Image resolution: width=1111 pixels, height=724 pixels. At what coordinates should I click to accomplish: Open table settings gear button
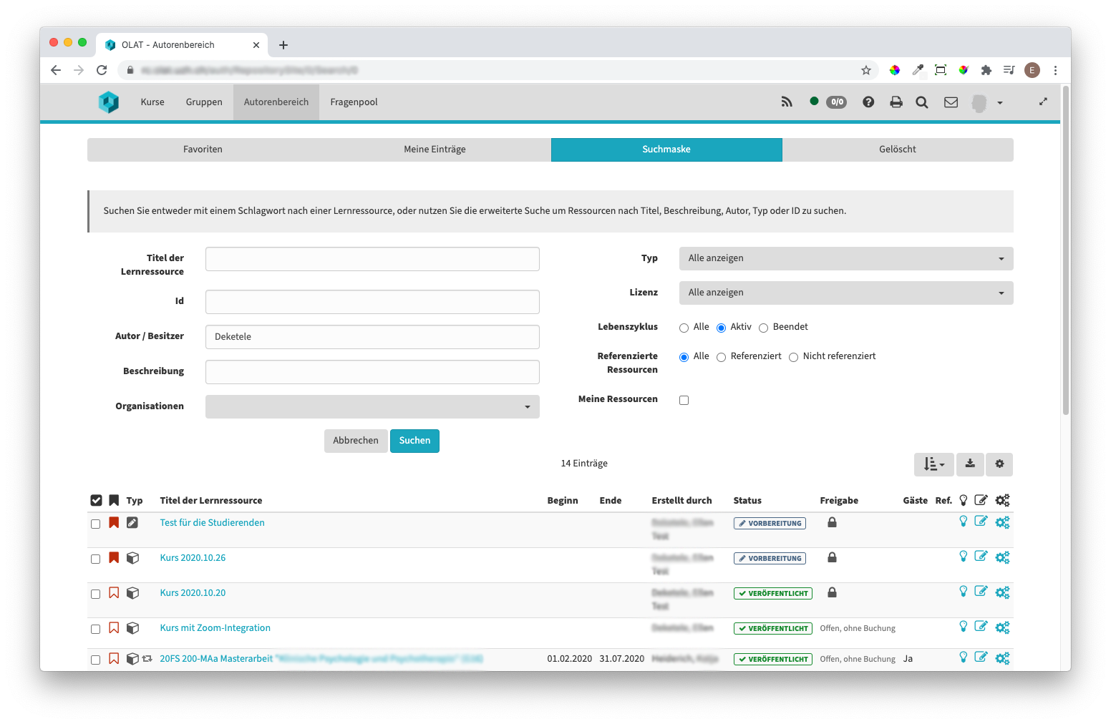pyautogui.click(x=999, y=464)
